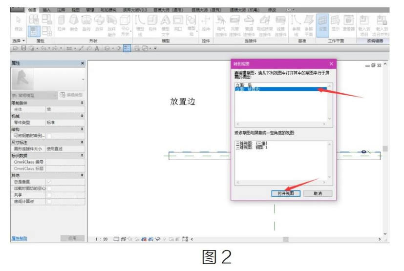
Task: Collapse the 标识数据 section
Action: [82, 156]
